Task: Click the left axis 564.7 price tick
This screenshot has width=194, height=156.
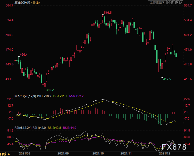Action: 9,5
